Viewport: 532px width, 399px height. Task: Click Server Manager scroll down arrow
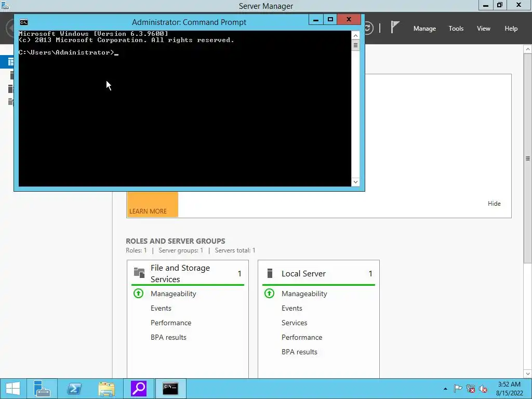tap(528, 374)
